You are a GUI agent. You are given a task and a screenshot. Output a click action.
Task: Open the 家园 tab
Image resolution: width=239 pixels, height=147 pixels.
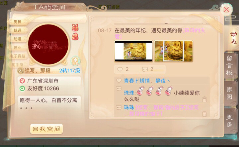(x=230, y=93)
